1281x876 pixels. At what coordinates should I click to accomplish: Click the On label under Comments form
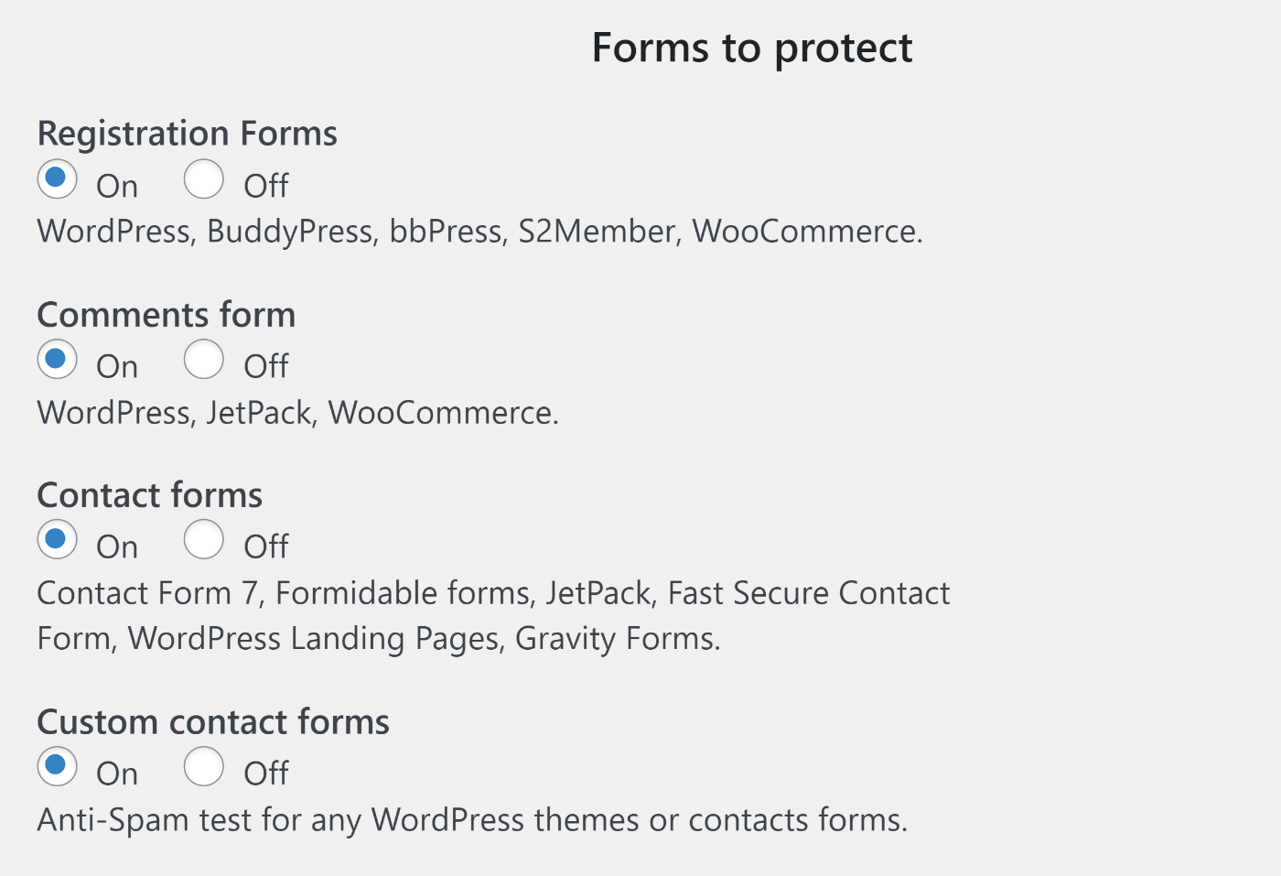click(115, 365)
